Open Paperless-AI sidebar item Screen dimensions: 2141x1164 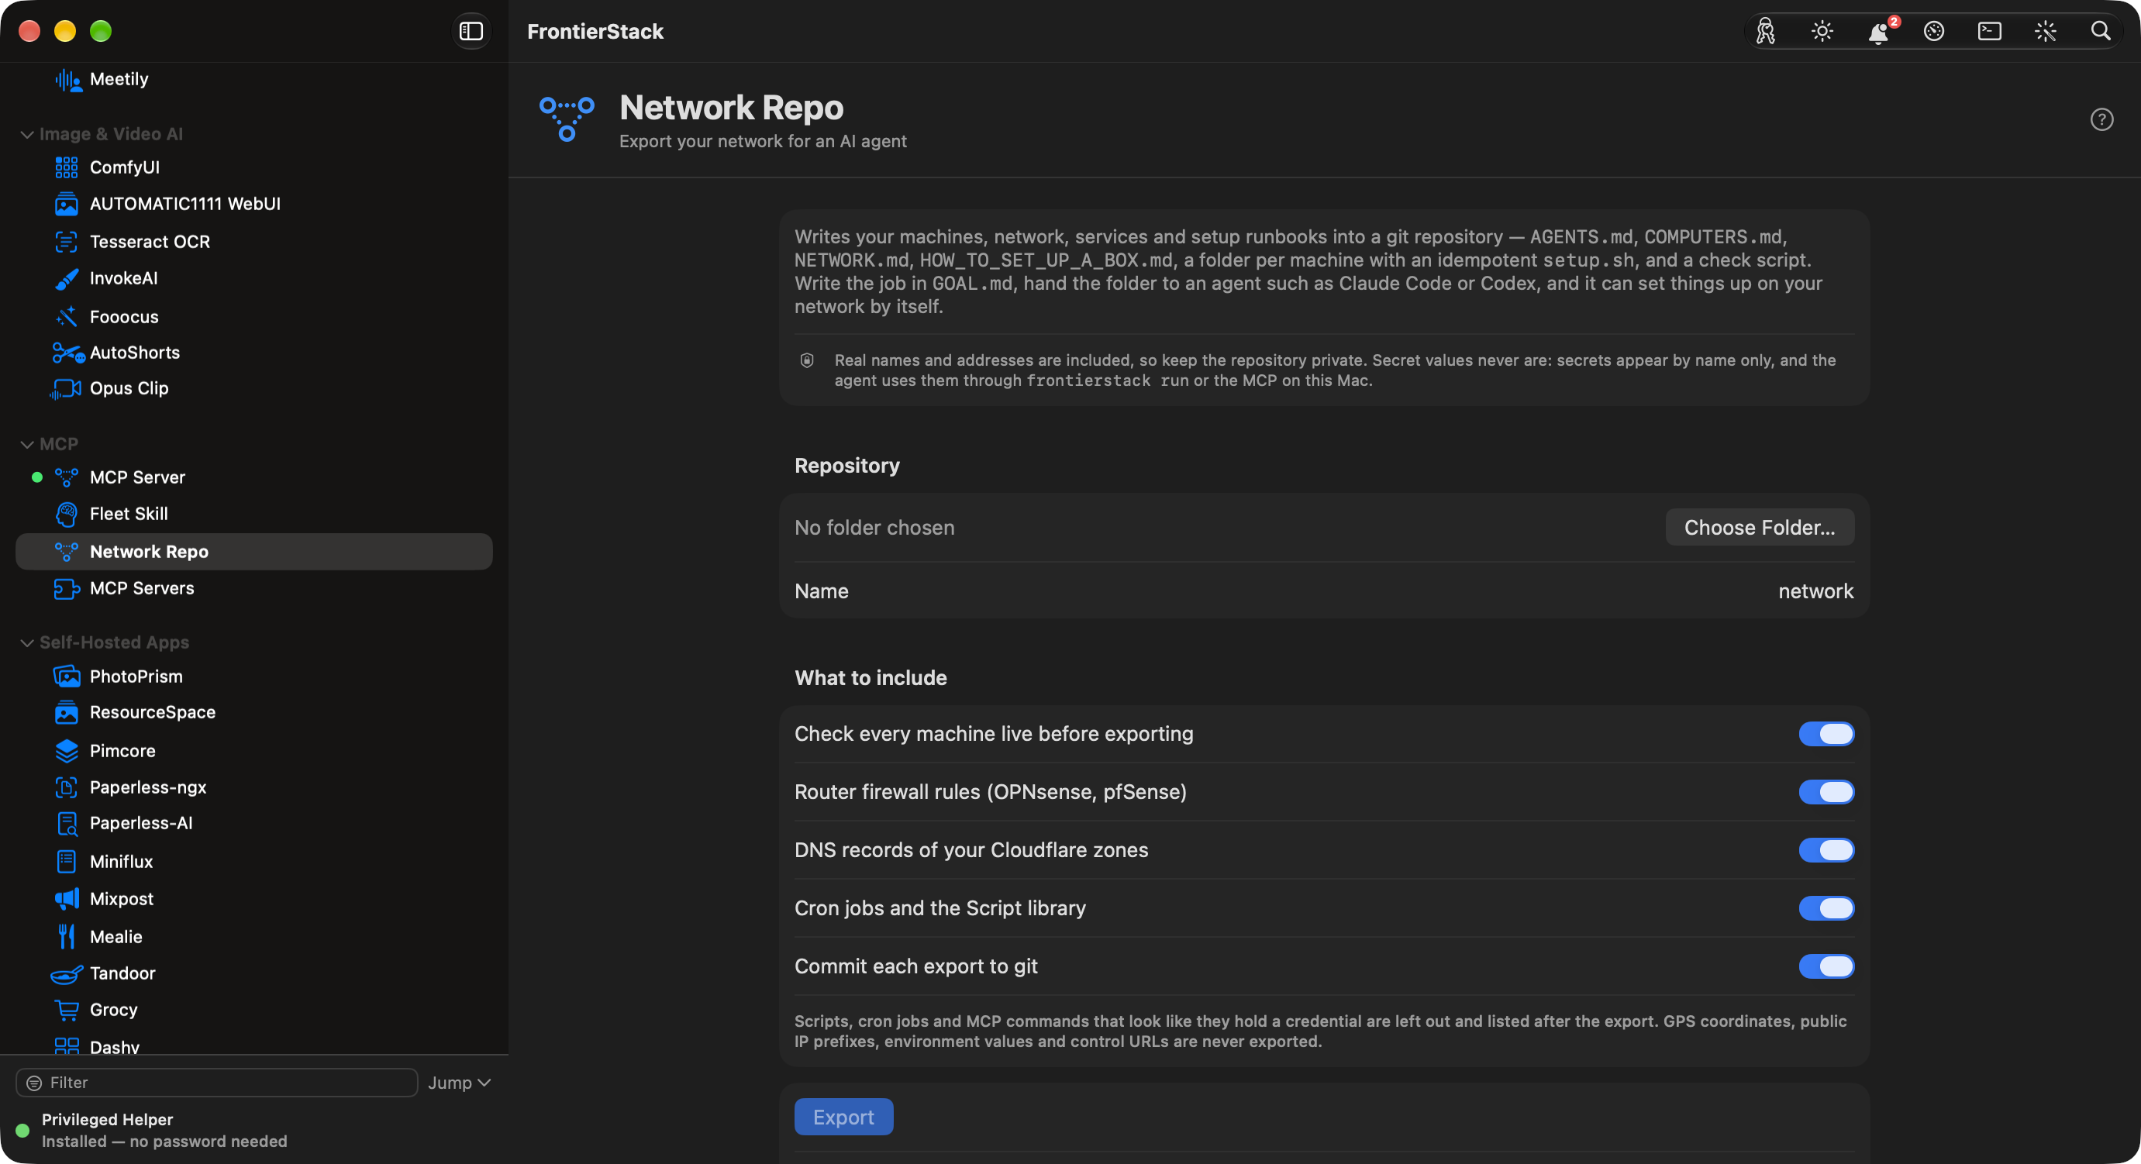(254, 823)
